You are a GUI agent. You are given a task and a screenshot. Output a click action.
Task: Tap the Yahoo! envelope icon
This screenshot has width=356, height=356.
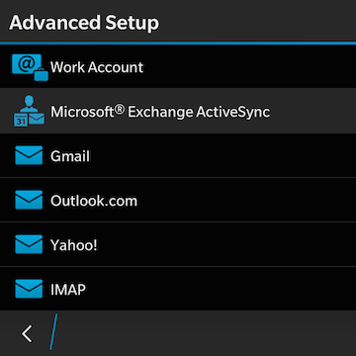[x=29, y=244]
